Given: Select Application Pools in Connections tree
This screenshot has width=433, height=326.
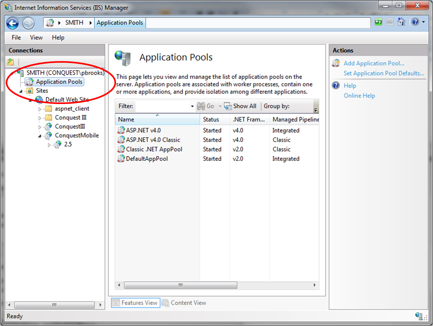Looking at the screenshot, I should pos(59,82).
